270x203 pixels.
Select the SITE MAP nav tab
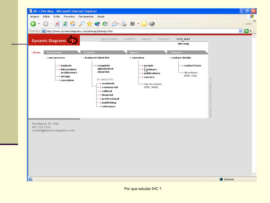tap(183, 39)
